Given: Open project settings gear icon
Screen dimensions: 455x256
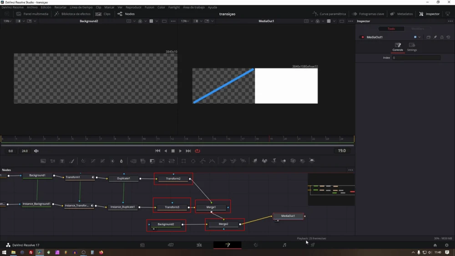Looking at the screenshot, I should (x=446, y=245).
